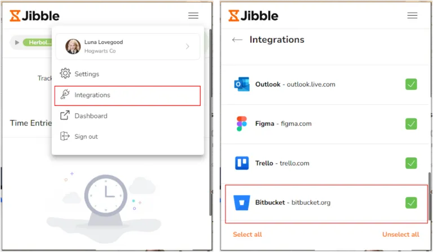The width and height of the screenshot is (433, 252).
Task: Disable the Trello integration checkbox
Action: coord(411,163)
